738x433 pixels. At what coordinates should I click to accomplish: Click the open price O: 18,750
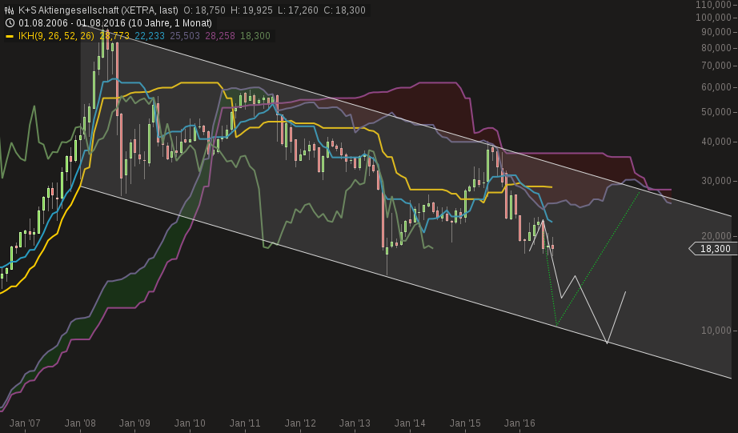pos(205,10)
